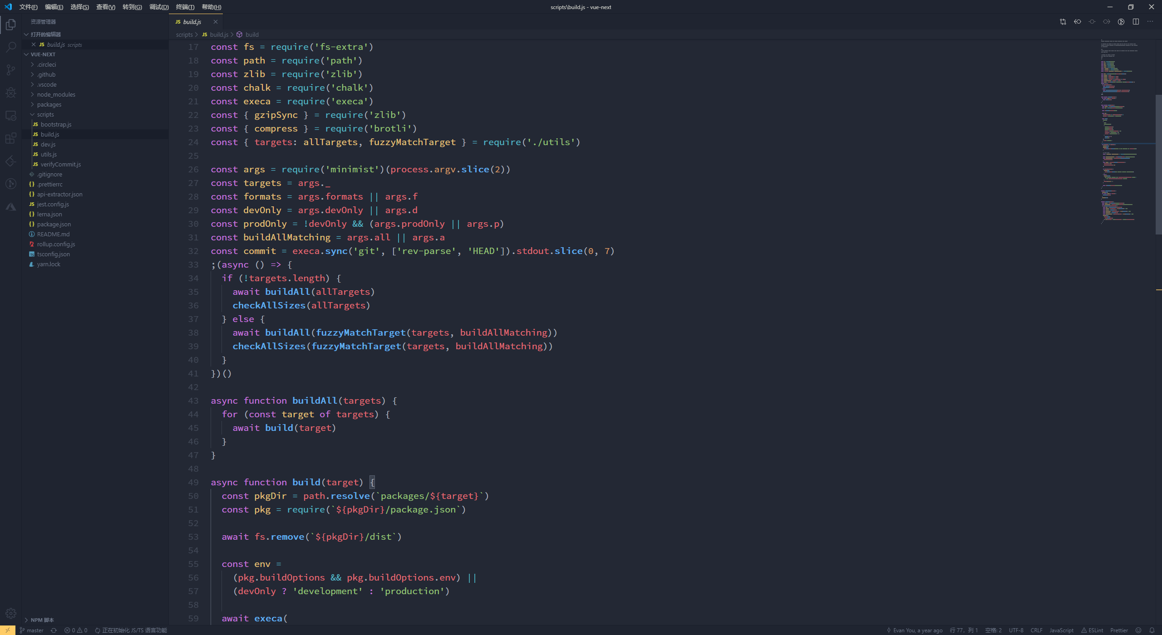The width and height of the screenshot is (1162, 635).
Task: Open the Source Control view icon
Action: pos(11,70)
